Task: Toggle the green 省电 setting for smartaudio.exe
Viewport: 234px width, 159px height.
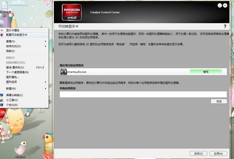Action: pos(206,72)
